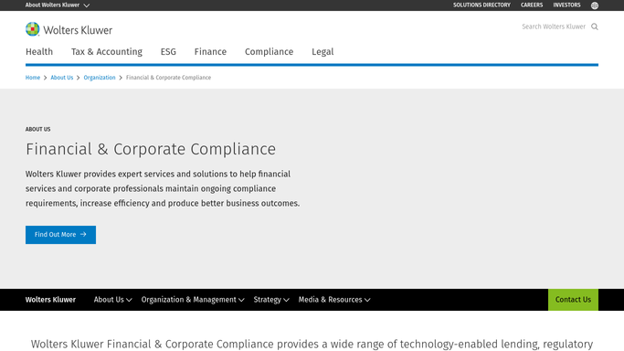Click the arrow in Find Out More

[83, 234]
